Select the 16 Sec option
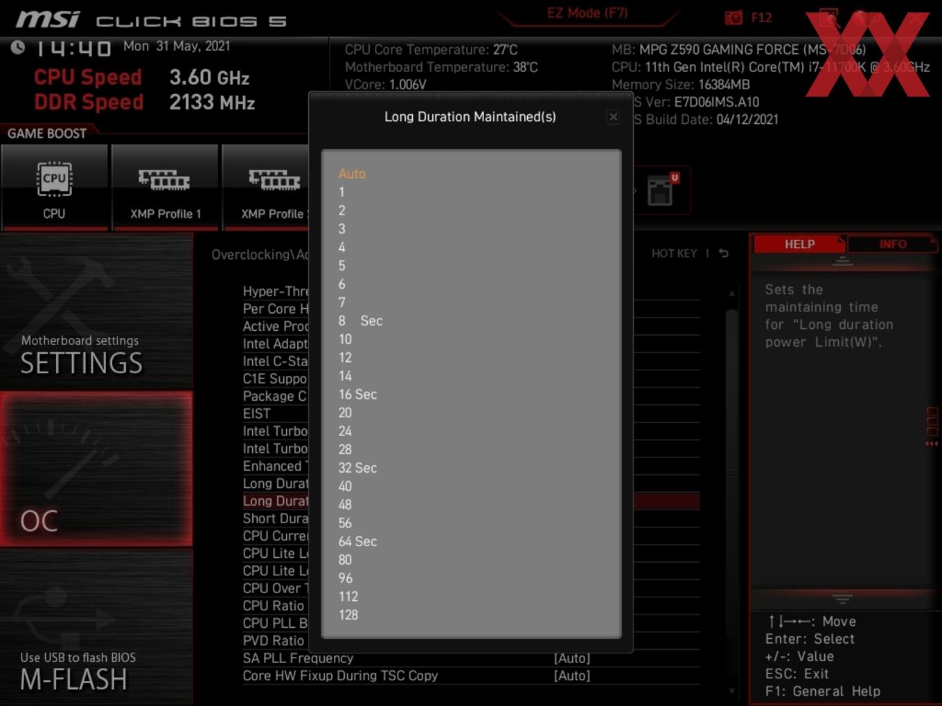The width and height of the screenshot is (942, 706). coord(357,394)
